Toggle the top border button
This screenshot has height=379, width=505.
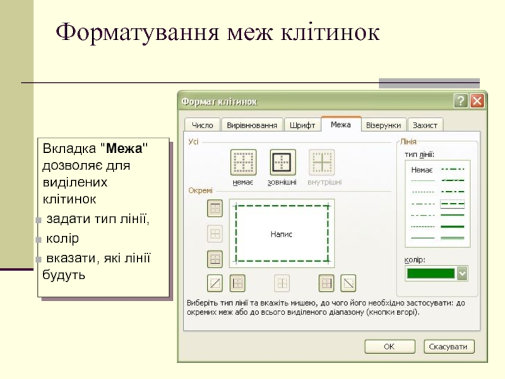(215, 208)
